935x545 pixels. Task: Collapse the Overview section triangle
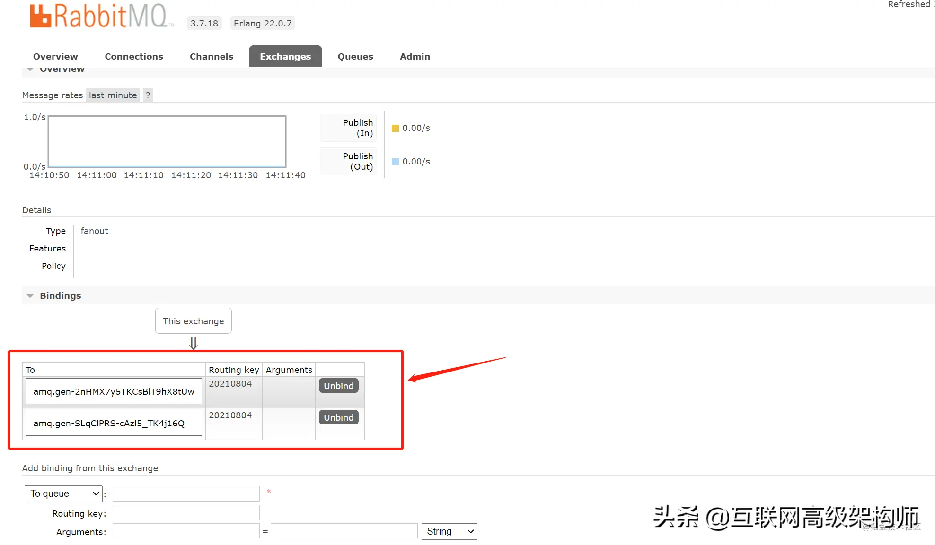click(x=30, y=70)
